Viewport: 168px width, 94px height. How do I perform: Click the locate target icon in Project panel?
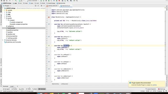(x=36, y=6)
